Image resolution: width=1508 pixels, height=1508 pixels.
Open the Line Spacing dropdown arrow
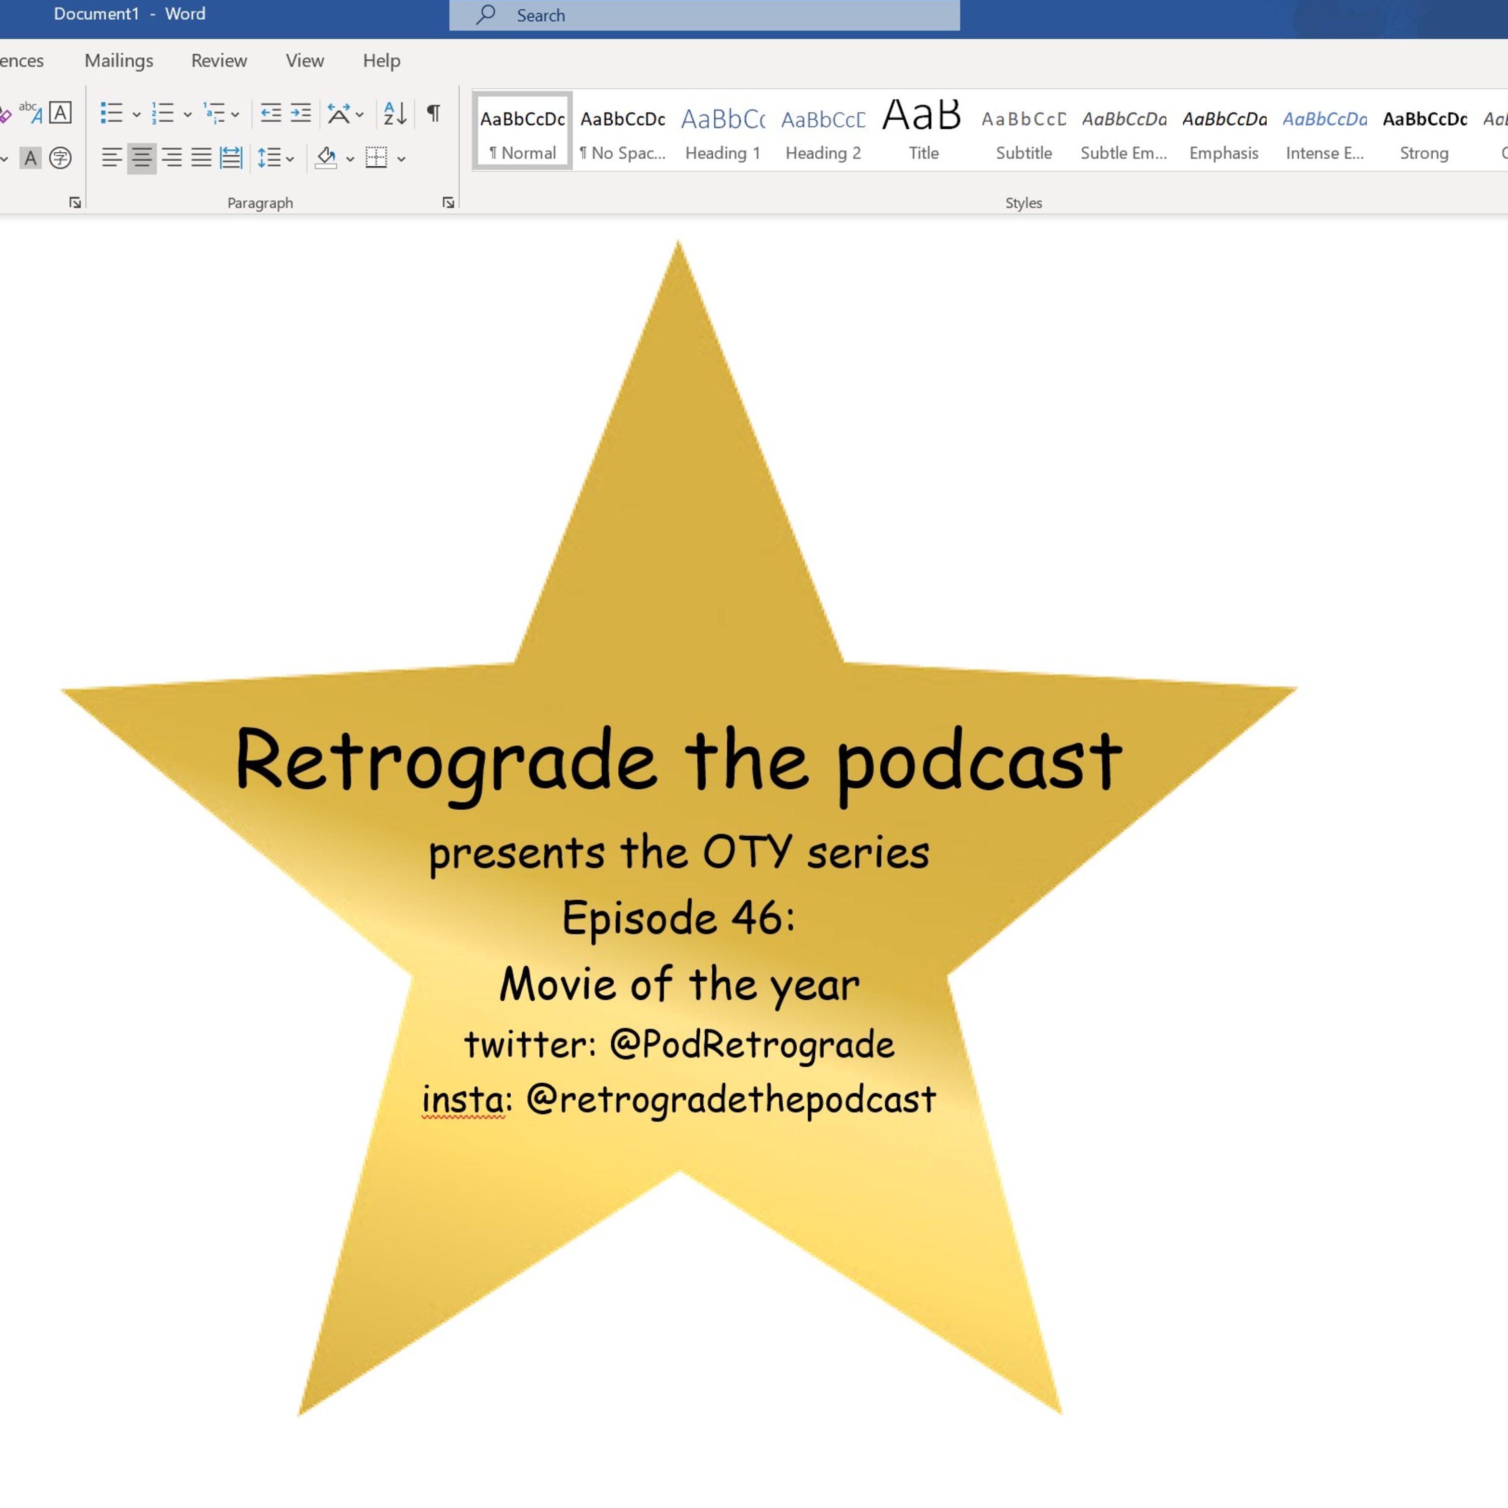(290, 159)
